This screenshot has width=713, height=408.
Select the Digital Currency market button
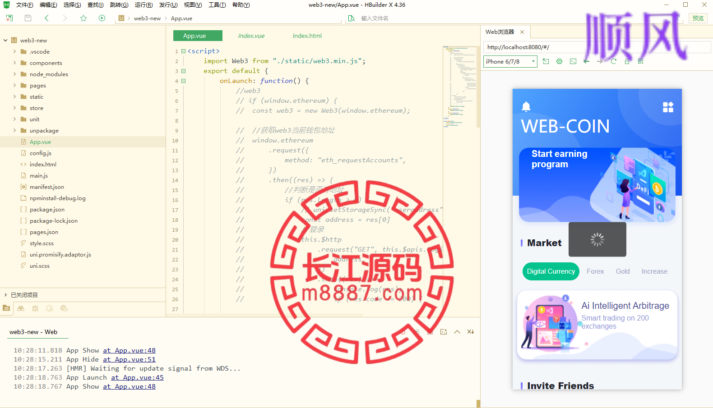551,271
